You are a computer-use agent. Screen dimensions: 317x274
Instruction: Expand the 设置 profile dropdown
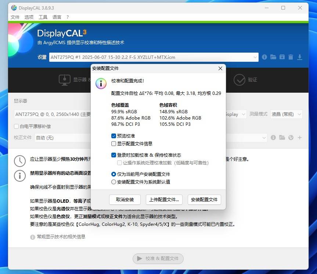pyautogui.click(x=255, y=57)
